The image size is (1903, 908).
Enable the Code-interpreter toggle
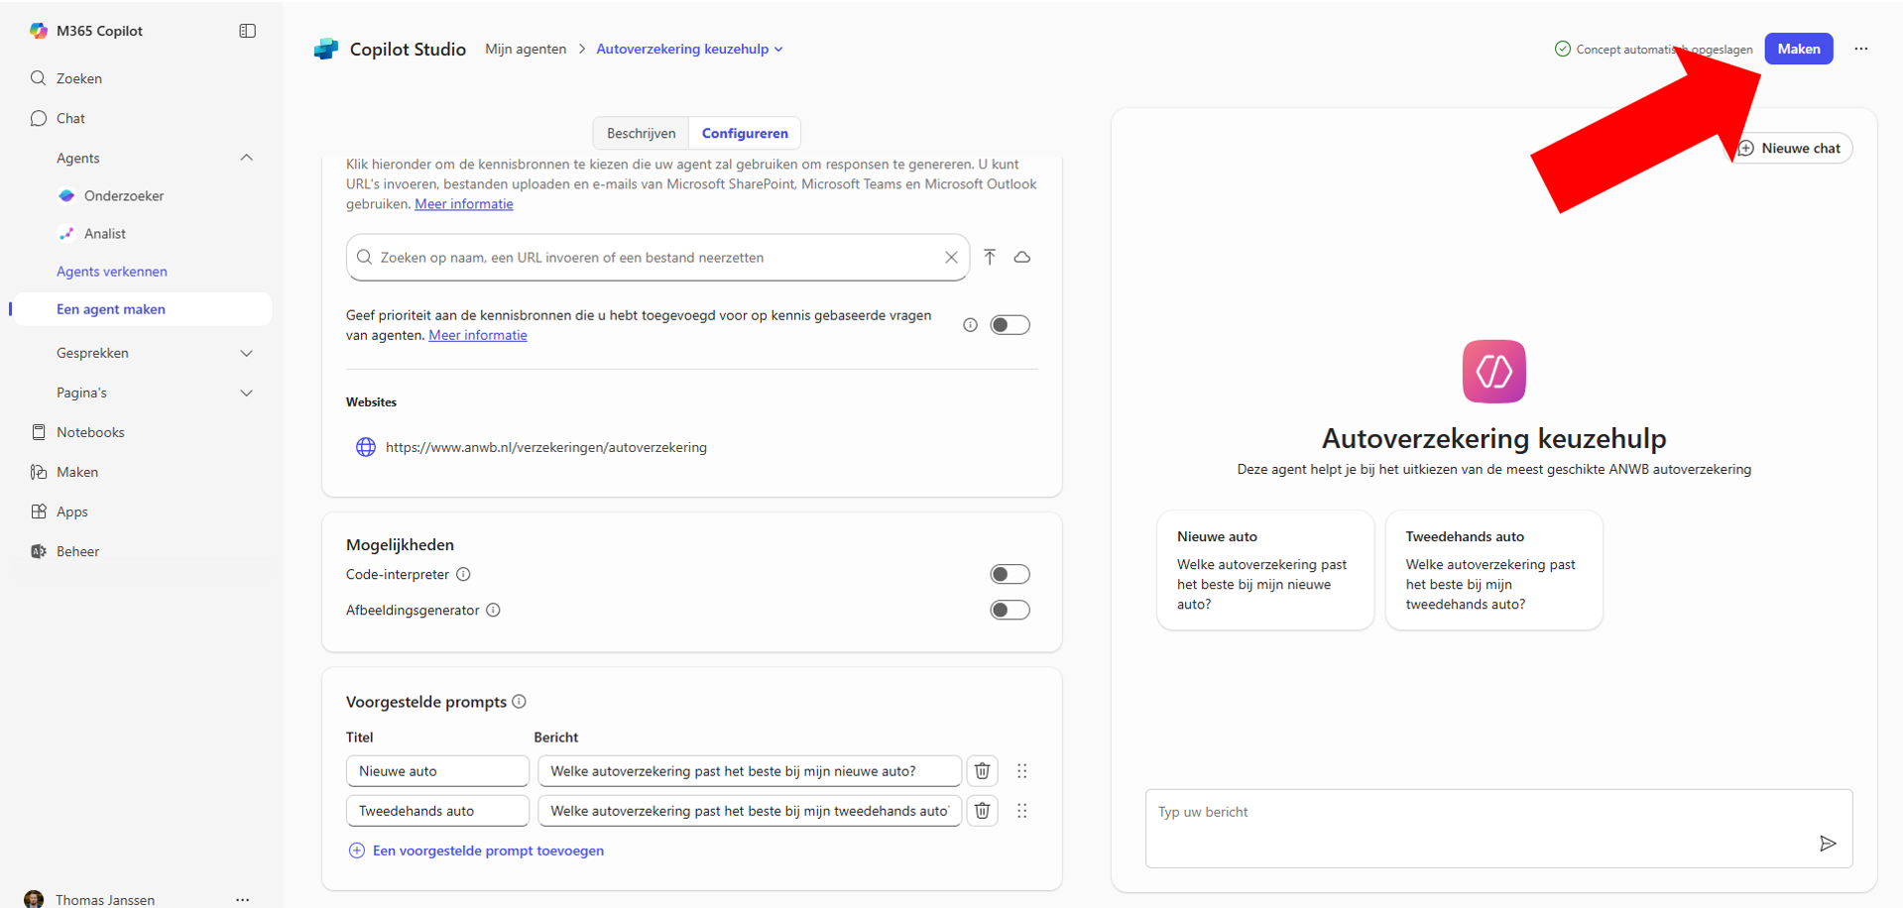coord(1010,575)
